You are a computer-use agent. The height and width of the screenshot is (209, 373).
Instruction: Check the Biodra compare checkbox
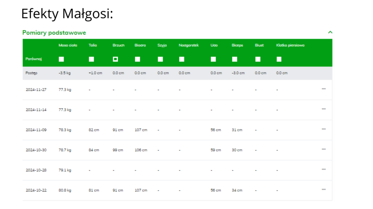click(137, 59)
